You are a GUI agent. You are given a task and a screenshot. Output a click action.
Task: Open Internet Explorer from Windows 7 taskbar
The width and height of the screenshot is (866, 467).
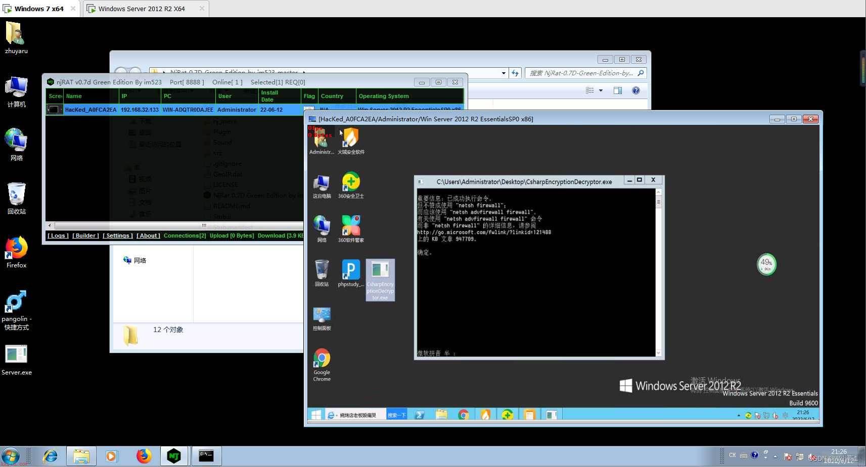click(50, 456)
